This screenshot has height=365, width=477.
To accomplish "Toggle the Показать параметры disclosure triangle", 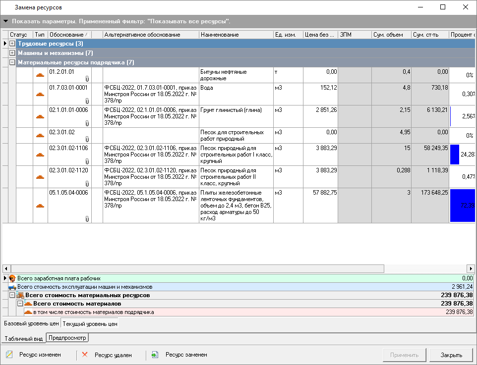I will (x=5, y=22).
